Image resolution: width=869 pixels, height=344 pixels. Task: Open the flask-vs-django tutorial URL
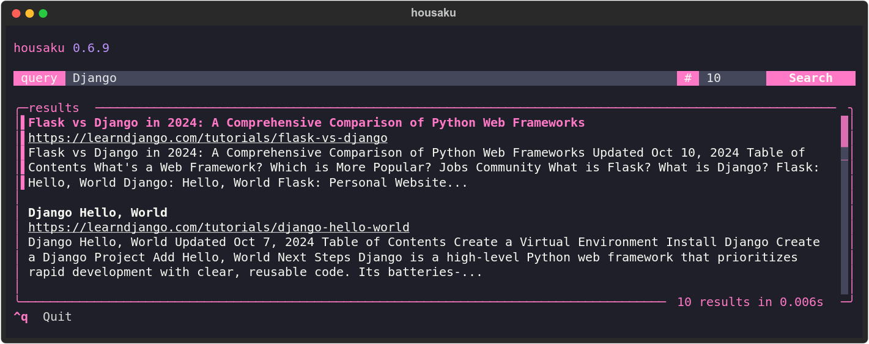point(208,138)
